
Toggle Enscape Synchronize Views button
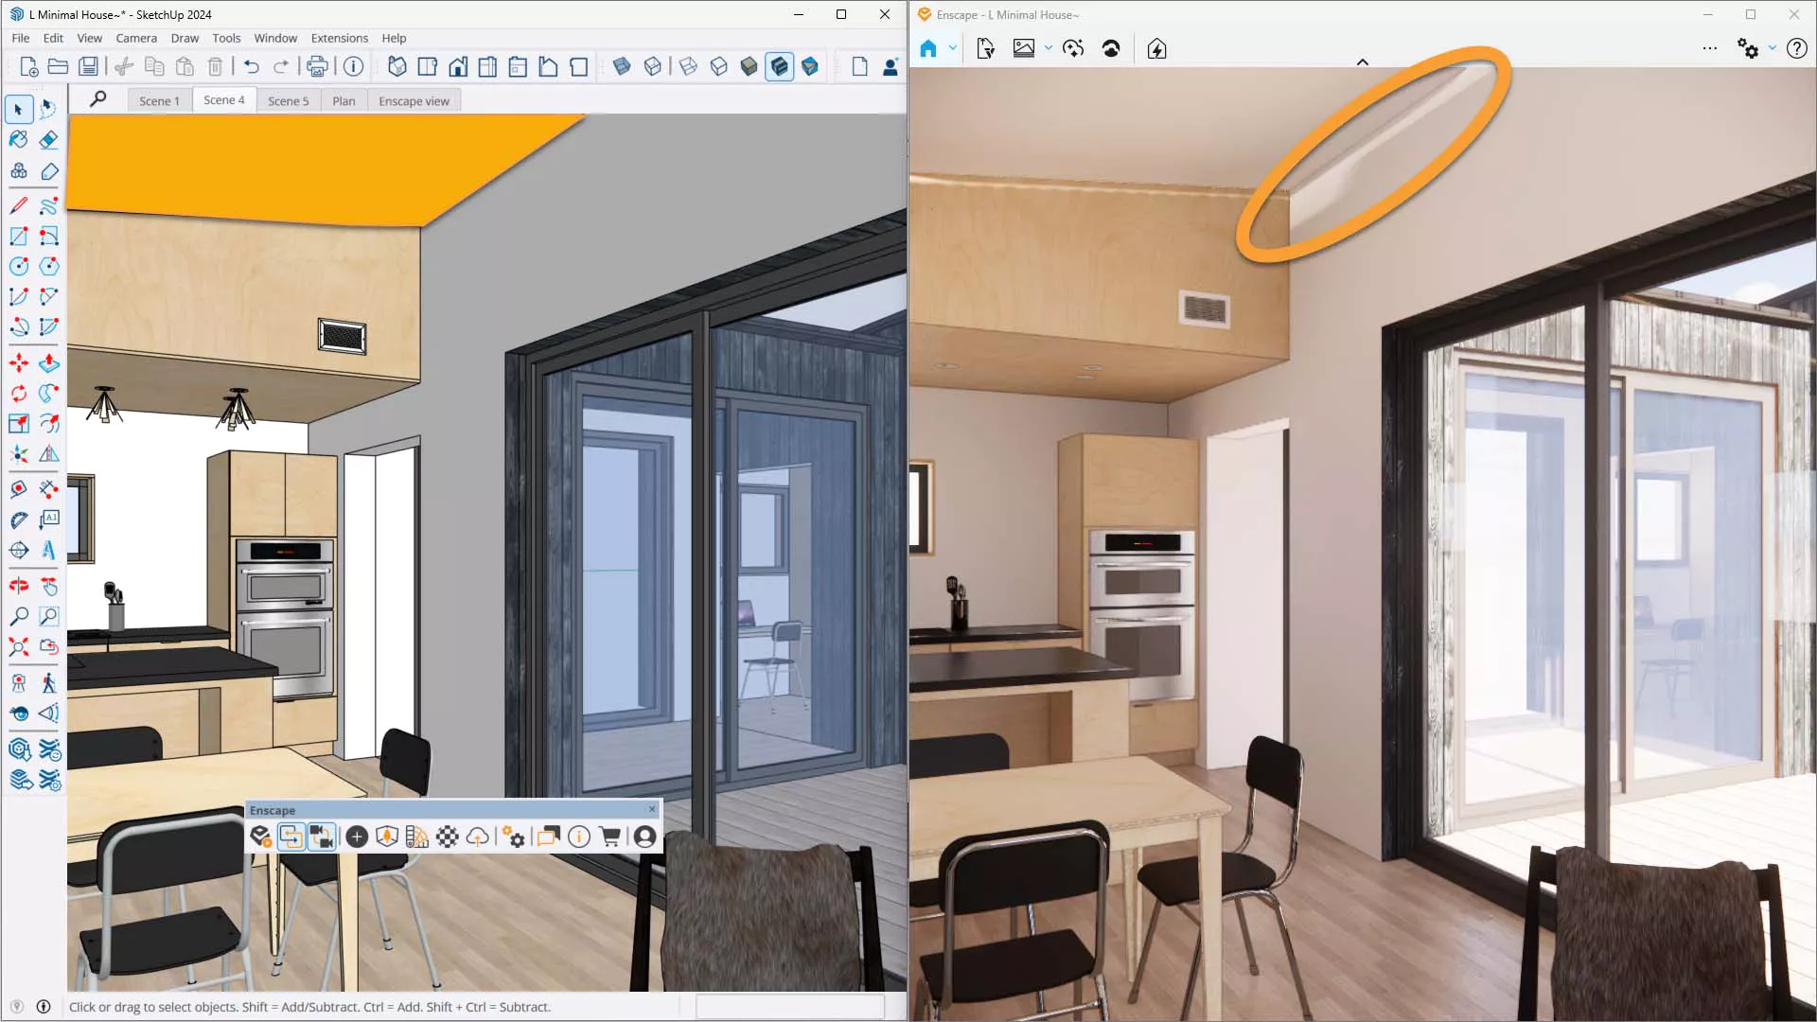point(322,837)
